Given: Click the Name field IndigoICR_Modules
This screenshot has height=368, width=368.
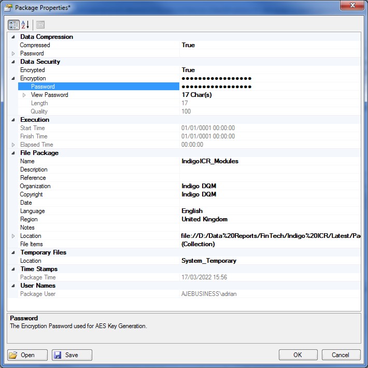Looking at the screenshot, I should [x=210, y=161].
